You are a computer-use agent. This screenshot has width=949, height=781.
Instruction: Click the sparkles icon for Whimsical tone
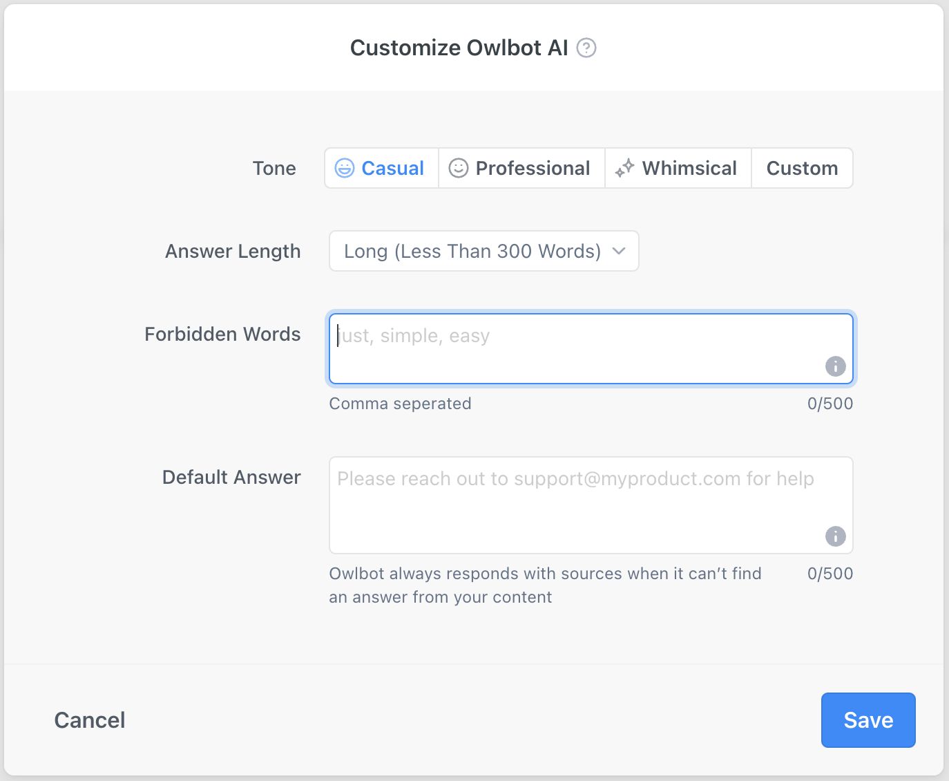pyautogui.click(x=624, y=168)
